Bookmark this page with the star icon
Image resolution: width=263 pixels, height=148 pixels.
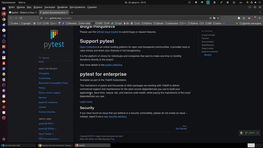tap(218, 18)
